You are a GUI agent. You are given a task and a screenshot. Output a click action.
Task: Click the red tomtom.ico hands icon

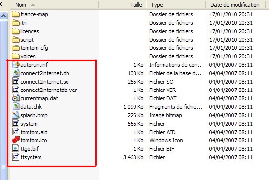tap(16, 140)
